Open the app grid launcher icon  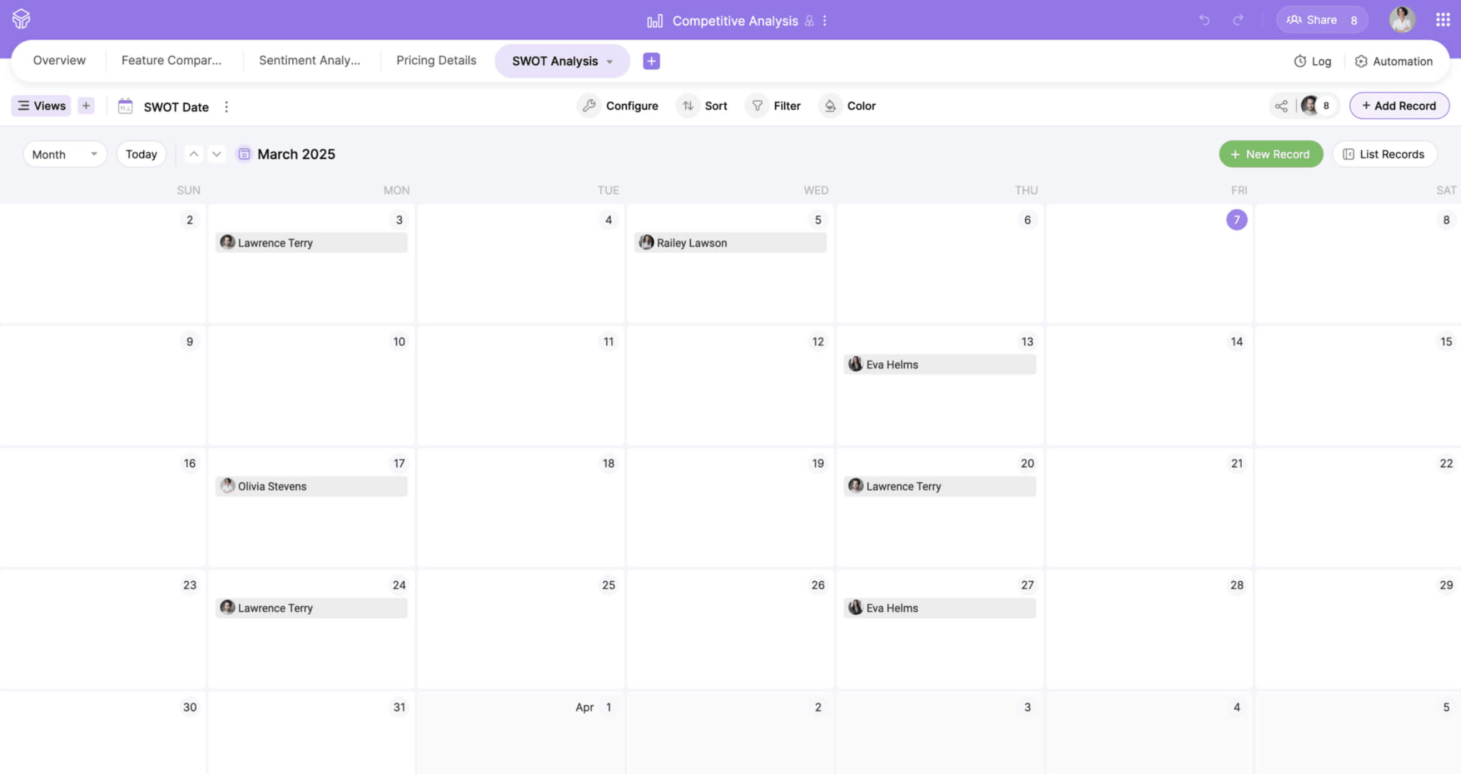[x=1442, y=20]
